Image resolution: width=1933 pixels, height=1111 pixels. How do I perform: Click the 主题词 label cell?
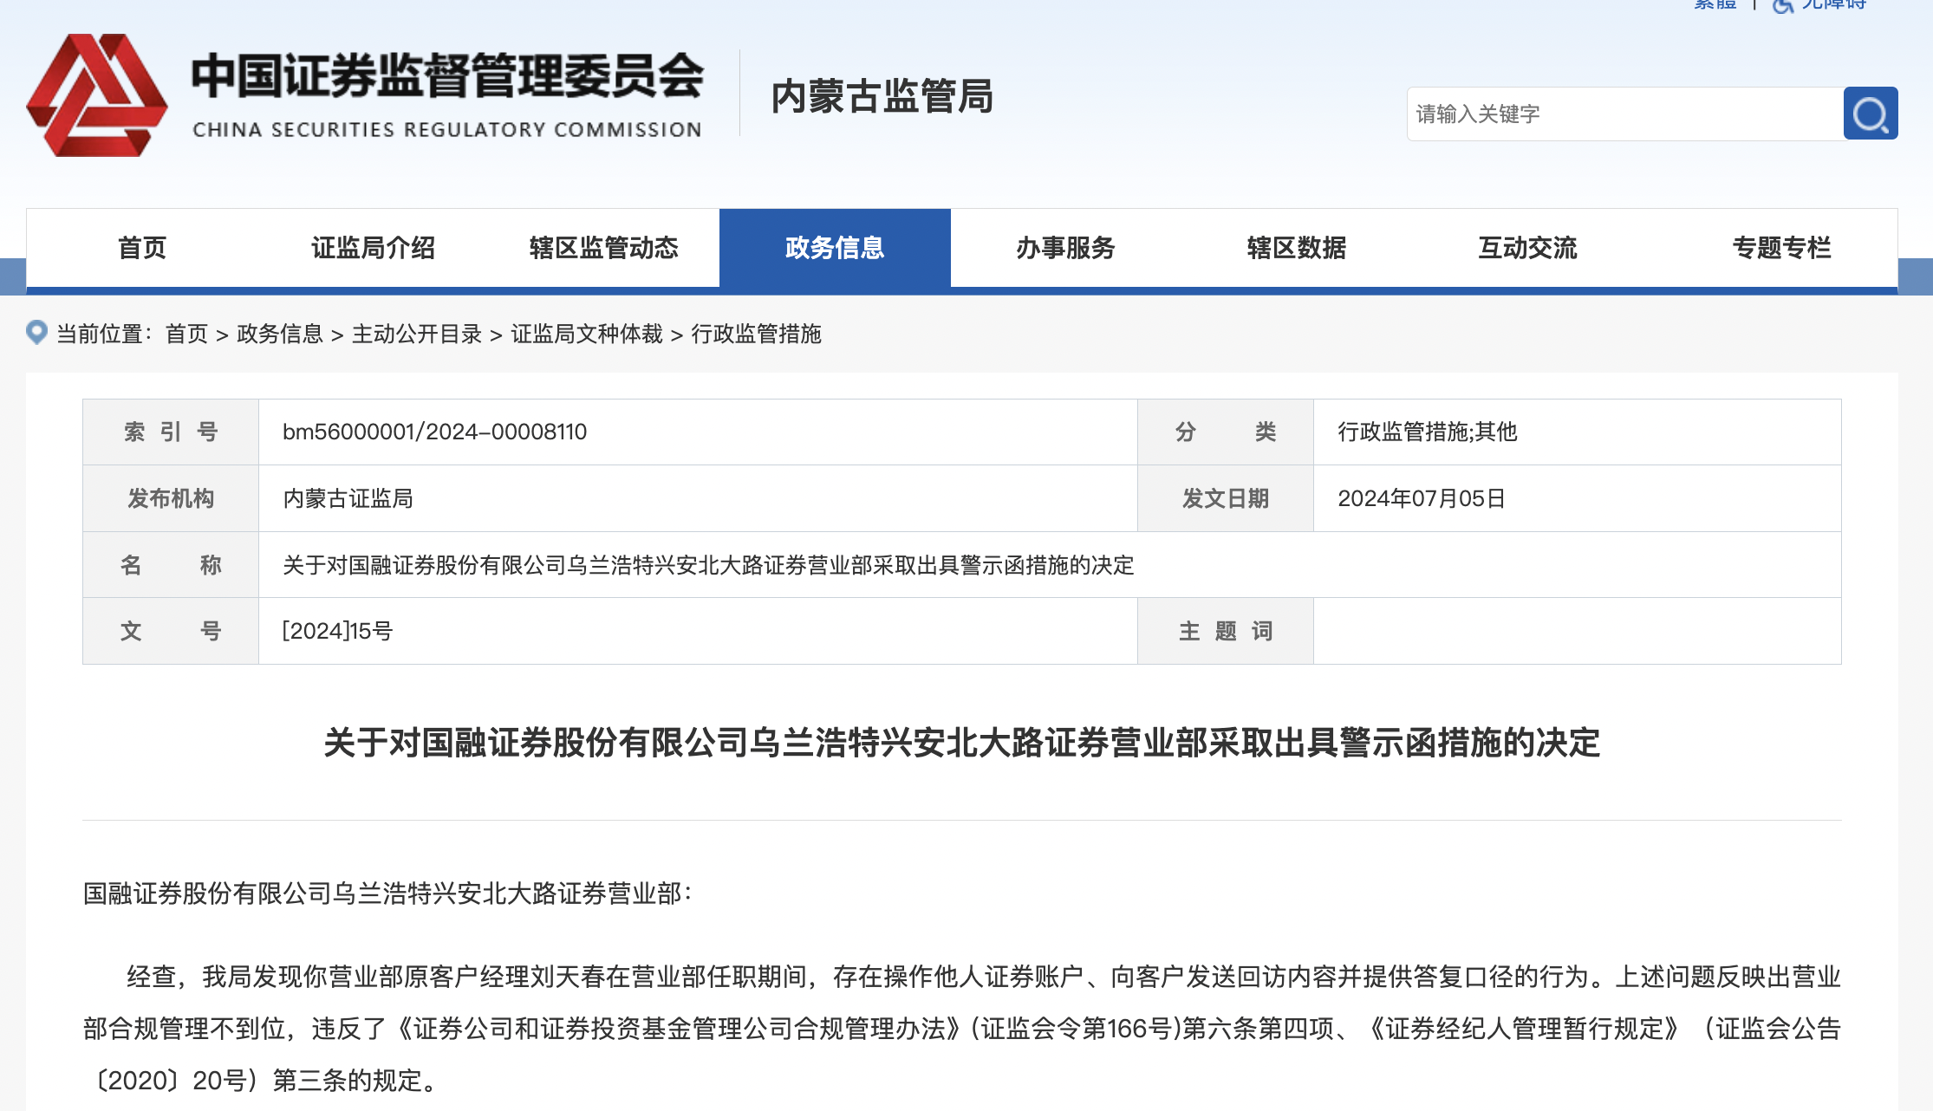pos(1226,631)
